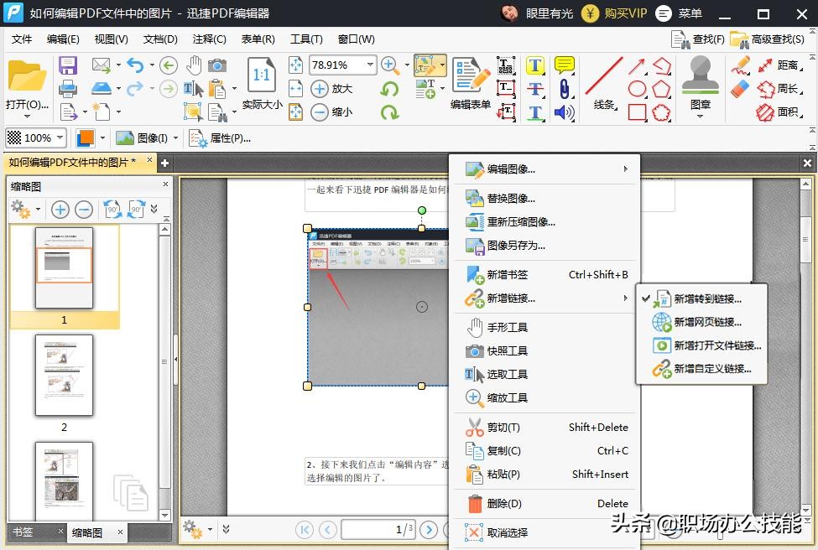Select the Hand tool in the toolbar
The image size is (818, 550).
[x=195, y=64]
